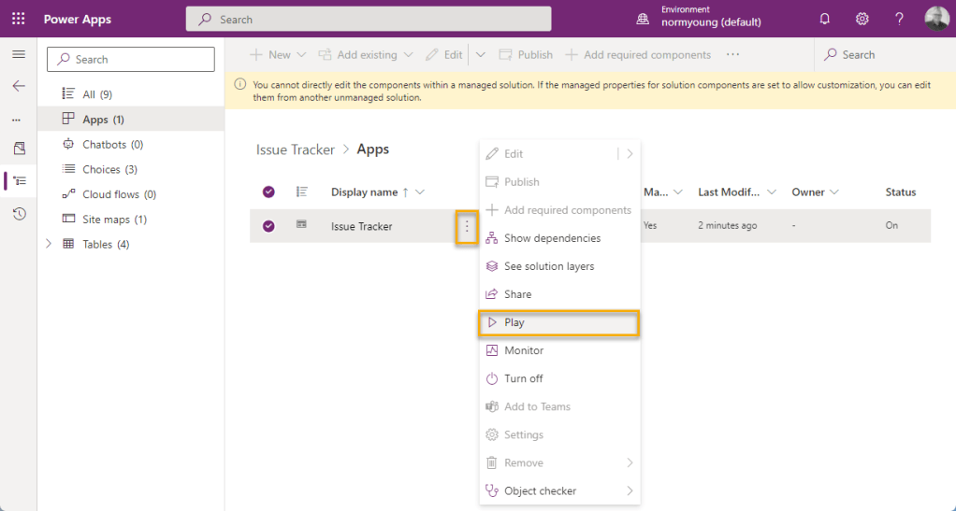Image resolution: width=956 pixels, height=511 pixels.
Task: Open the vertical ellipsis for Issue Tracker
Action: click(467, 227)
